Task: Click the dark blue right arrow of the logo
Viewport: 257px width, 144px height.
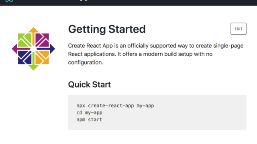Action: point(47,49)
